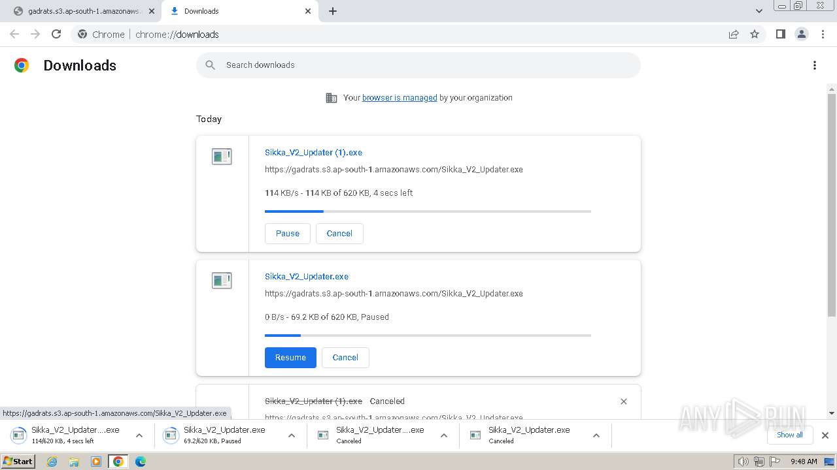Image resolution: width=837 pixels, height=470 pixels.
Task: Click Show all downloads button
Action: [x=790, y=435]
